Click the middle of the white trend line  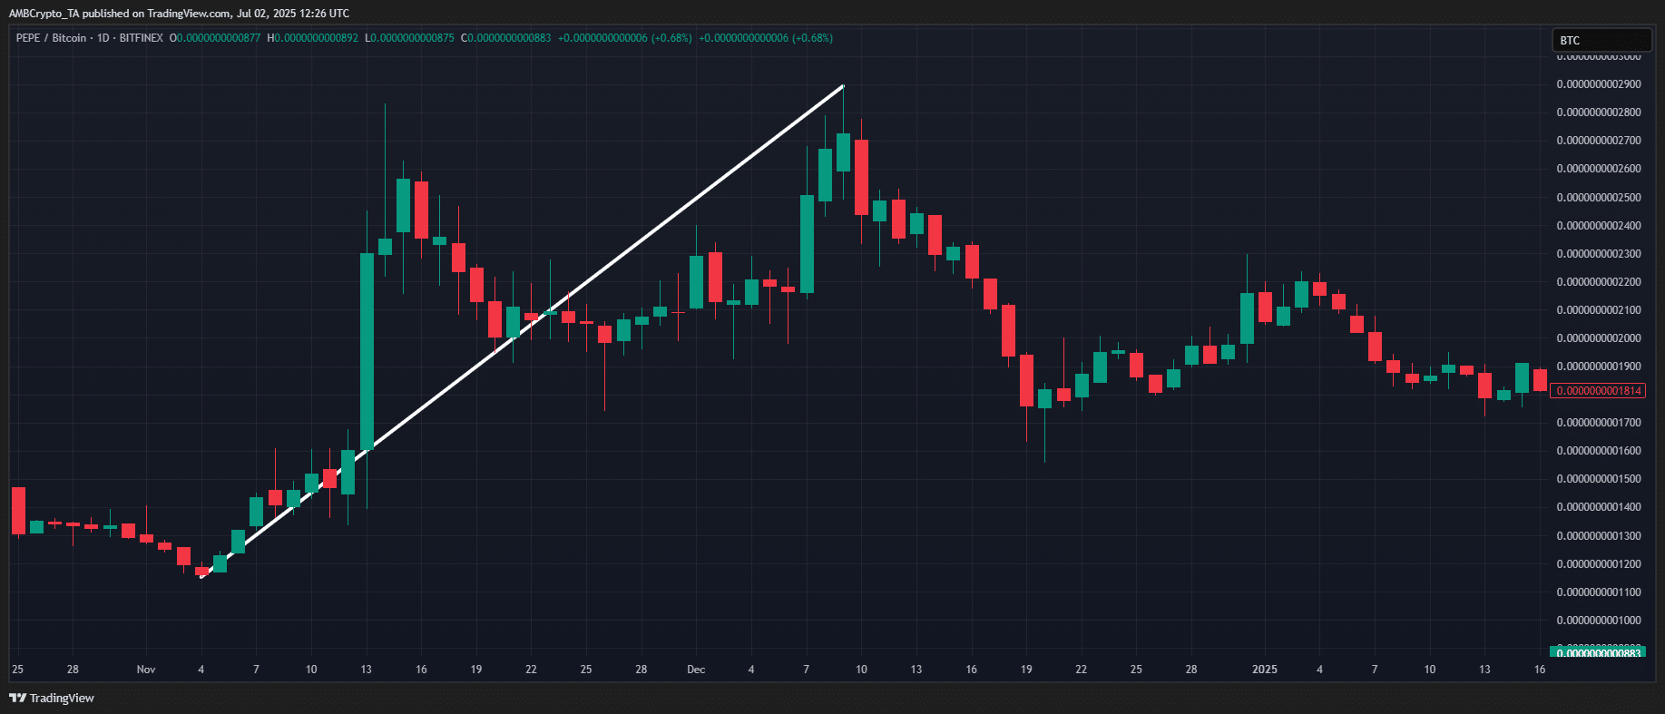coord(522,332)
